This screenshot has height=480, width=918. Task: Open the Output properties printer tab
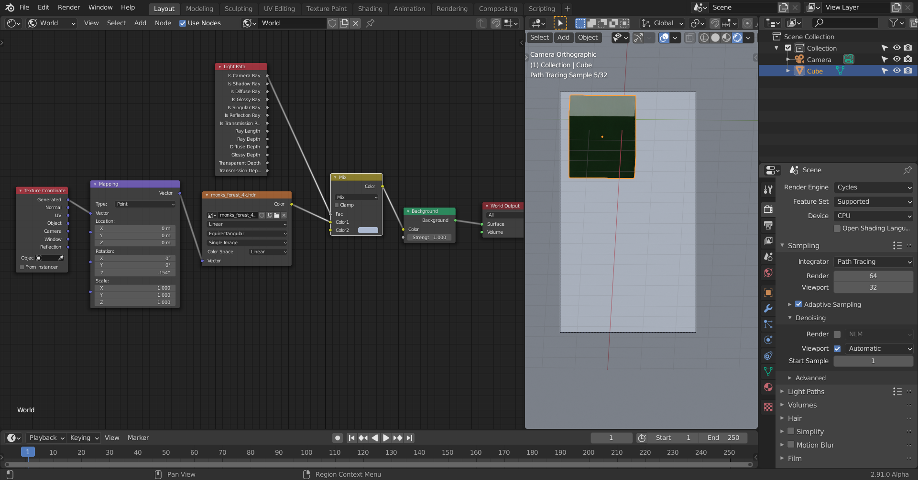point(768,225)
